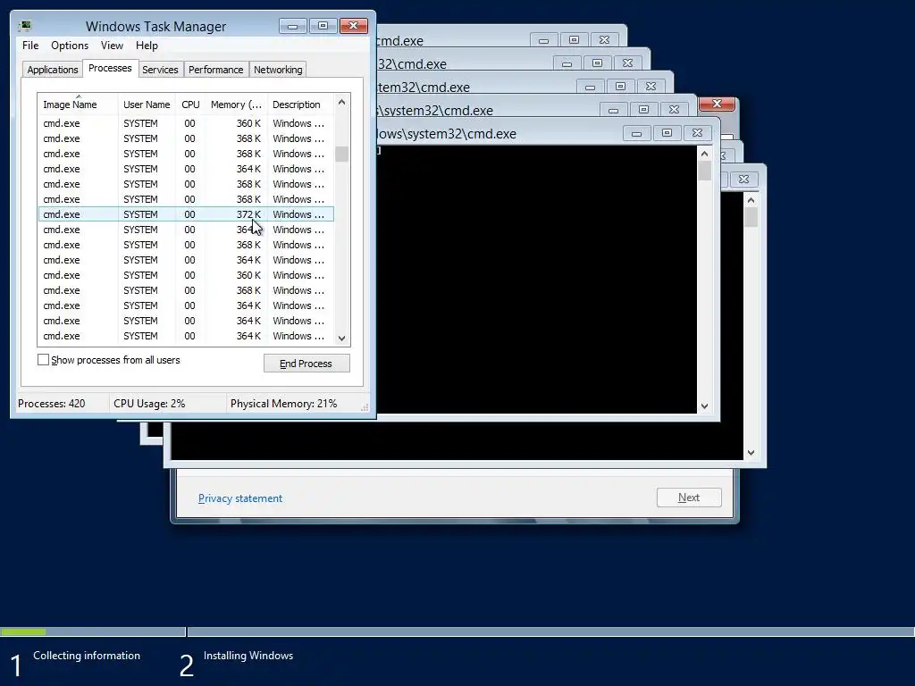Screen dimensions: 915x686
Task: Open the Options menu
Action: pos(70,46)
